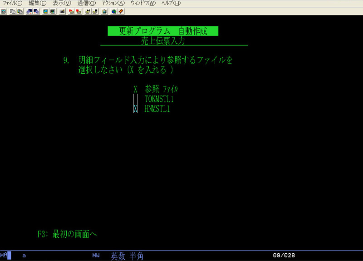The width and height of the screenshot is (363, 261).
Task: Play macro with black arrow icon
Action: [88, 11]
